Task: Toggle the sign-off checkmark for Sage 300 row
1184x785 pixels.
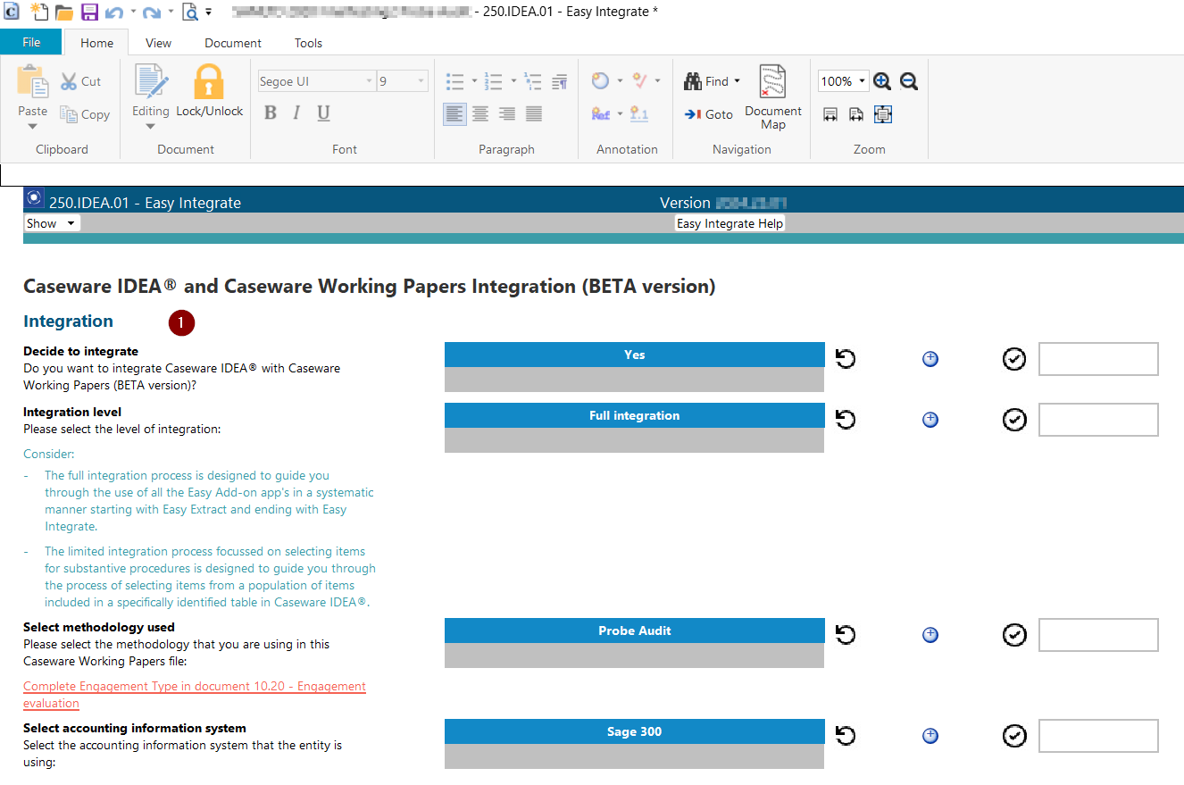Action: (x=1014, y=736)
